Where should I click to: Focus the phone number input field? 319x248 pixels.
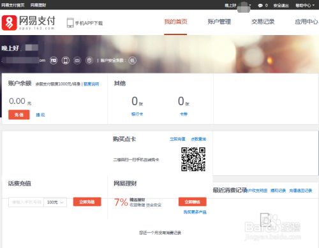(x=26, y=202)
